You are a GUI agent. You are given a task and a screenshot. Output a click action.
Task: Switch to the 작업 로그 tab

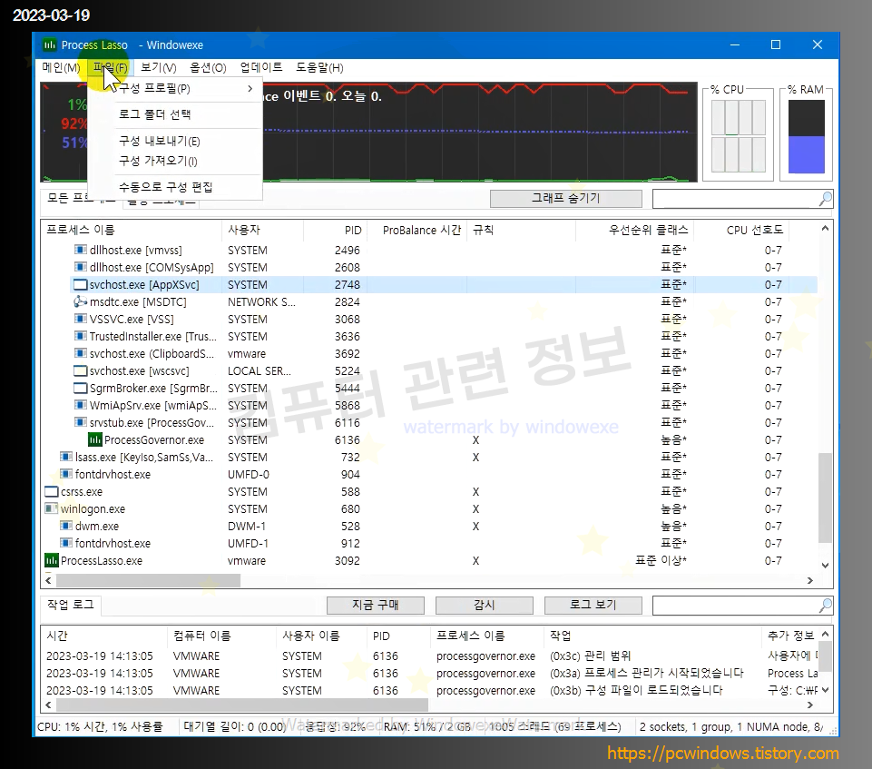(x=71, y=605)
